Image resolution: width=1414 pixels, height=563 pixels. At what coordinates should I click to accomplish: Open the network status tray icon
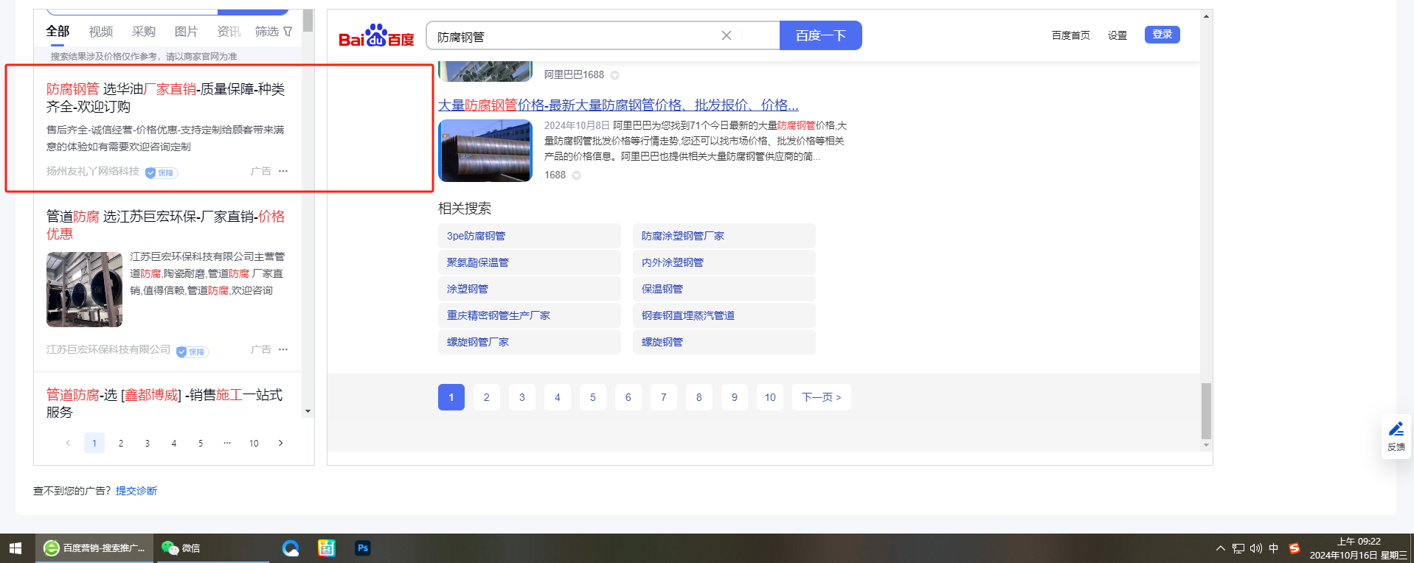point(1238,548)
